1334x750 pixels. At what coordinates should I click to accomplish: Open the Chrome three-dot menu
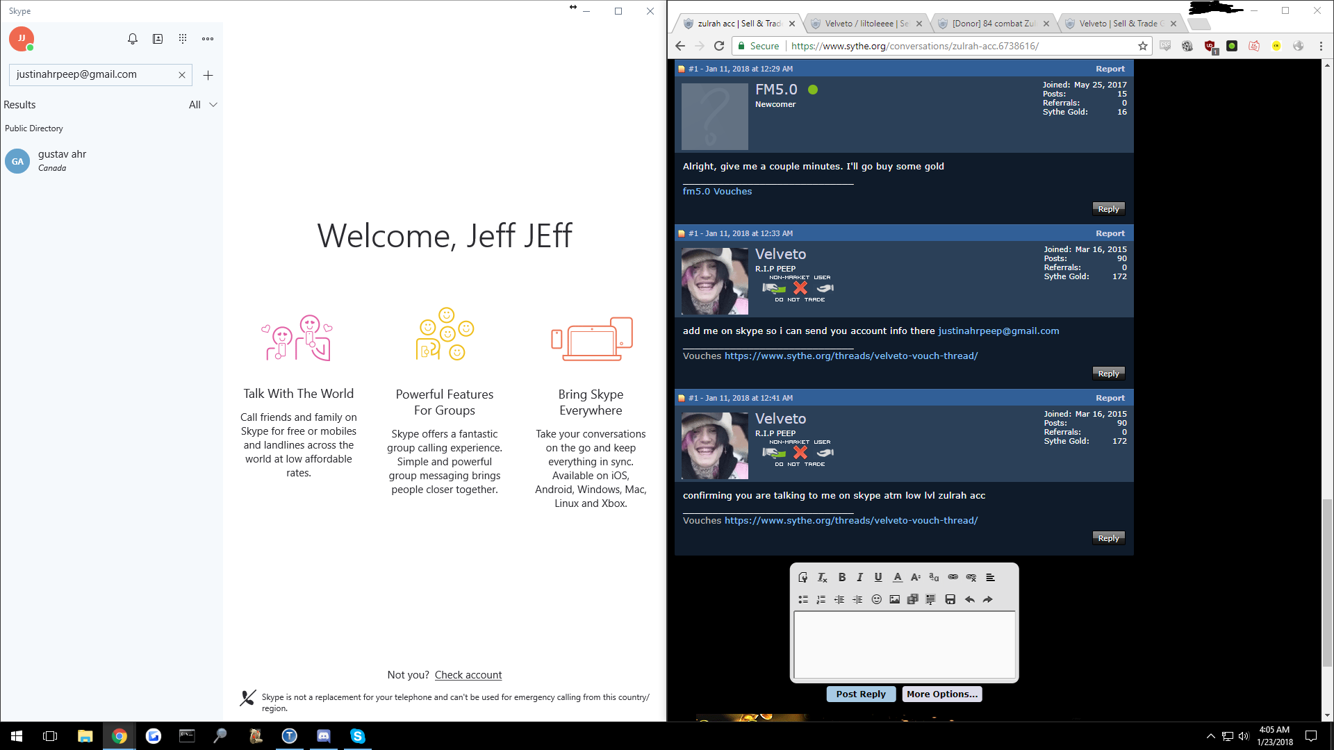[x=1321, y=46]
